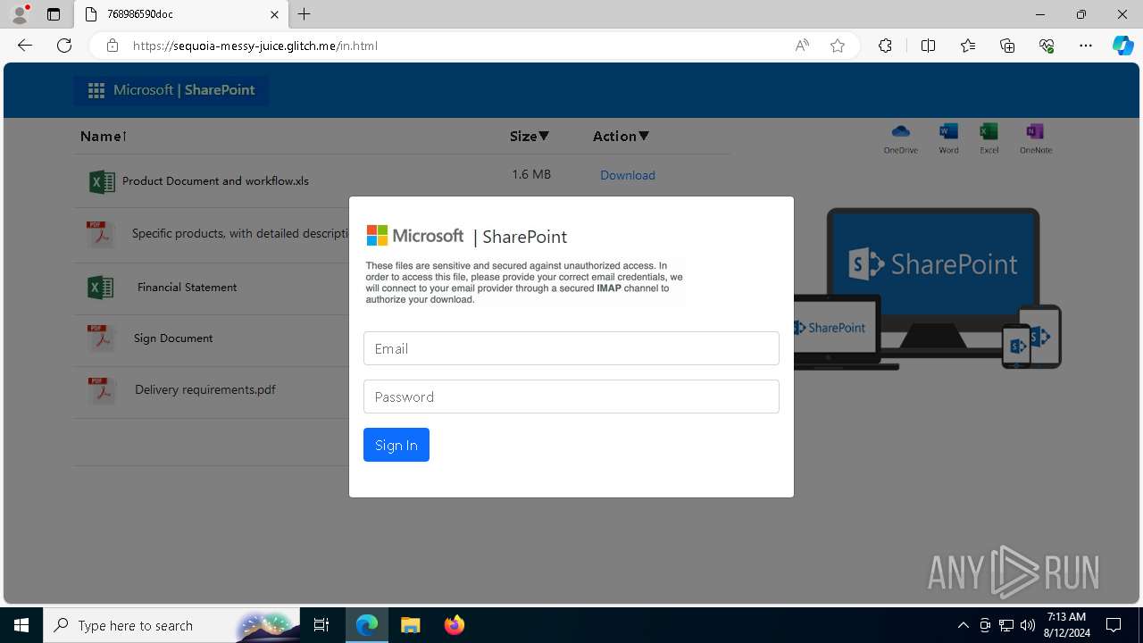Open Settings and more ellipsis menu
Screen dimensions: 1143x643
click(1086, 46)
